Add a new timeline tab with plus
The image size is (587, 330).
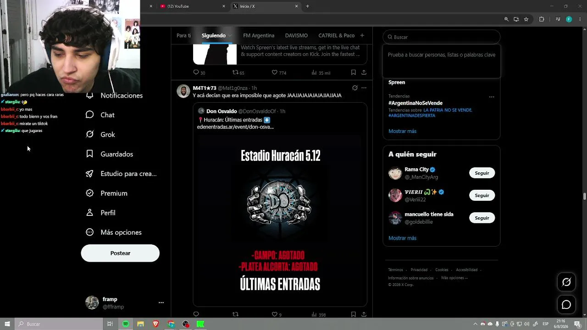[362, 36]
